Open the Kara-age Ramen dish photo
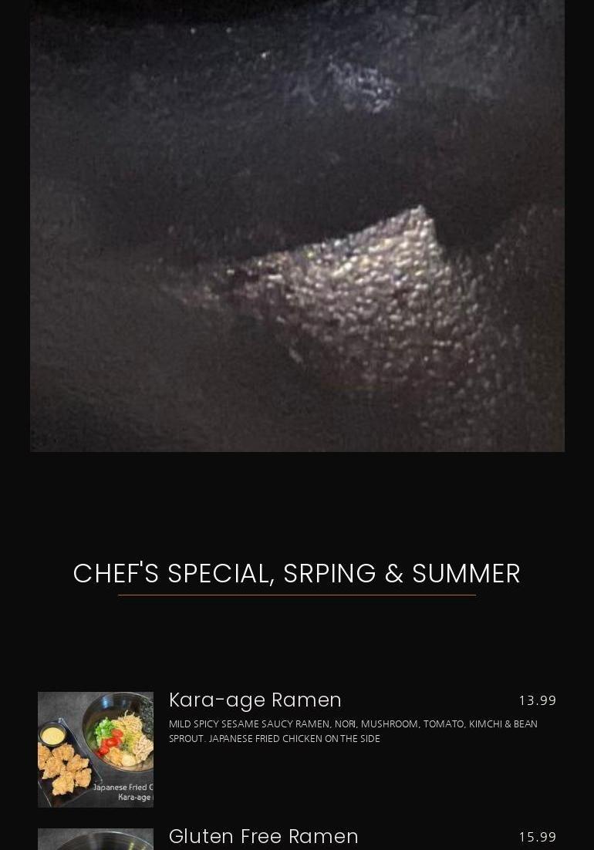 96,749
